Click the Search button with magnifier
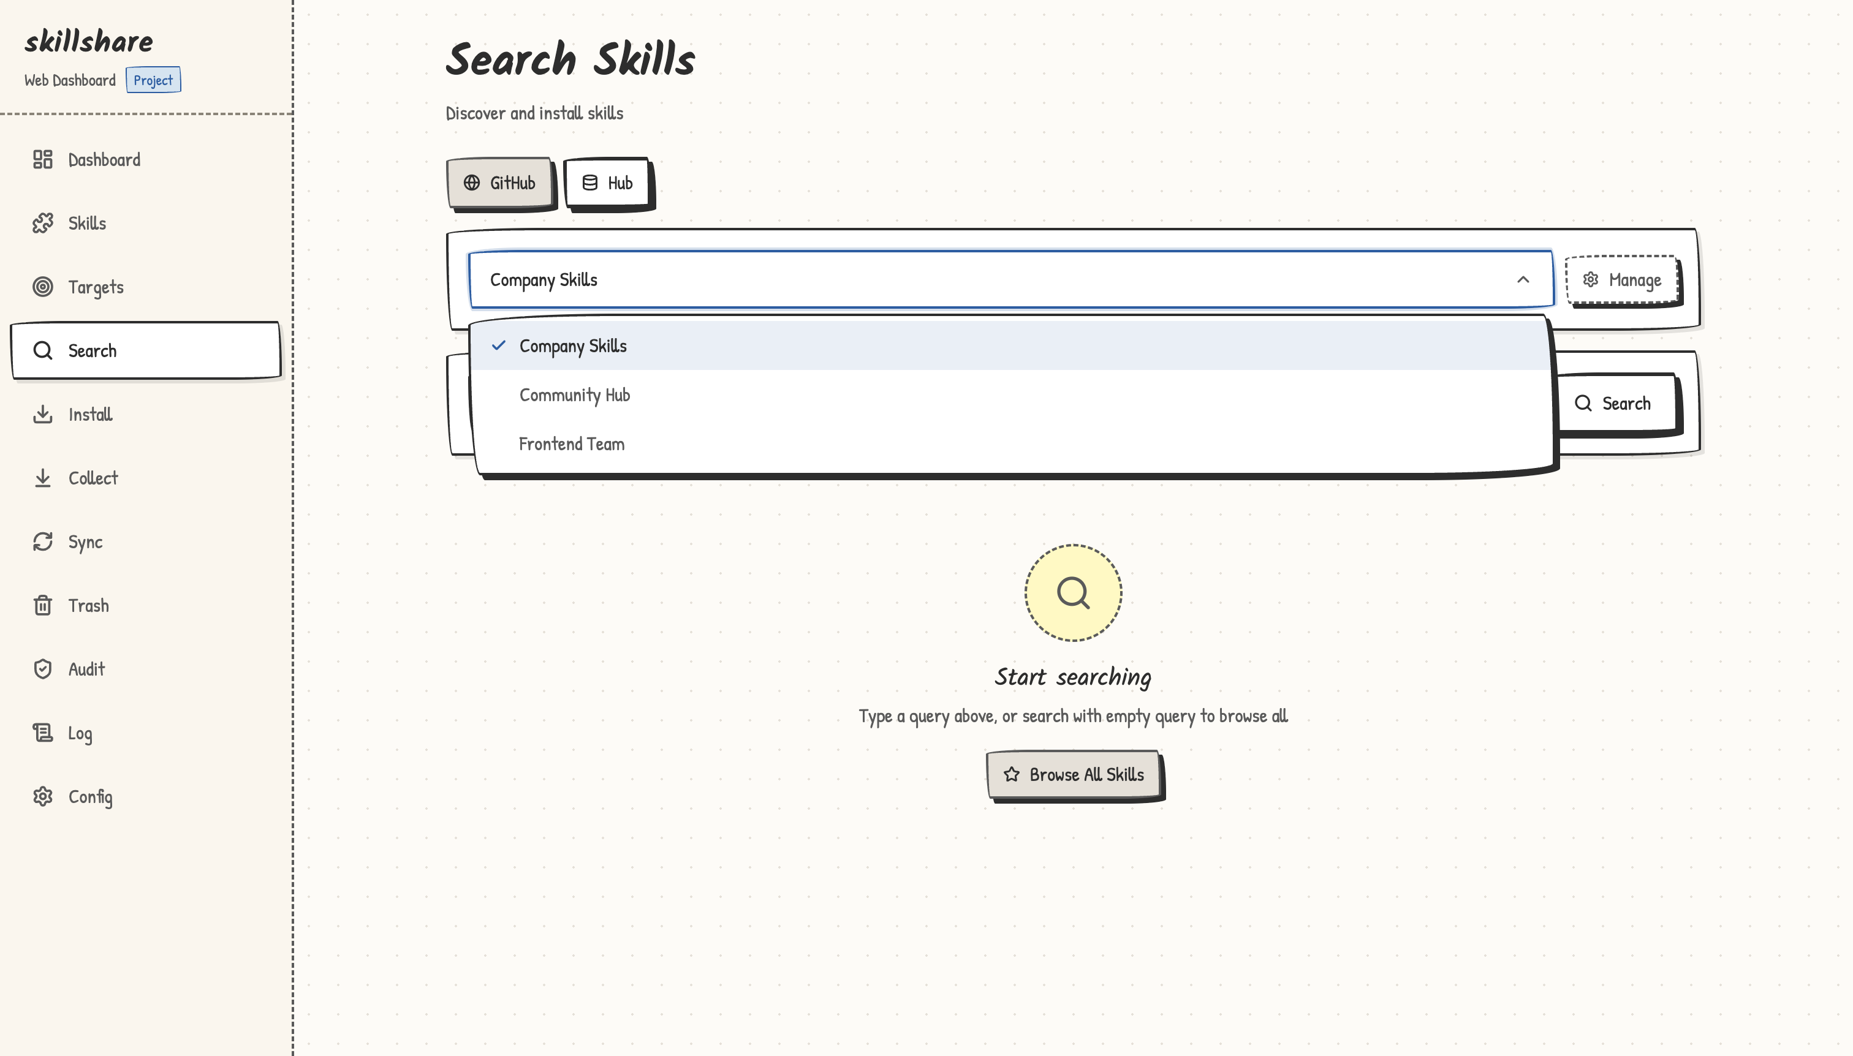 pyautogui.click(x=1614, y=403)
